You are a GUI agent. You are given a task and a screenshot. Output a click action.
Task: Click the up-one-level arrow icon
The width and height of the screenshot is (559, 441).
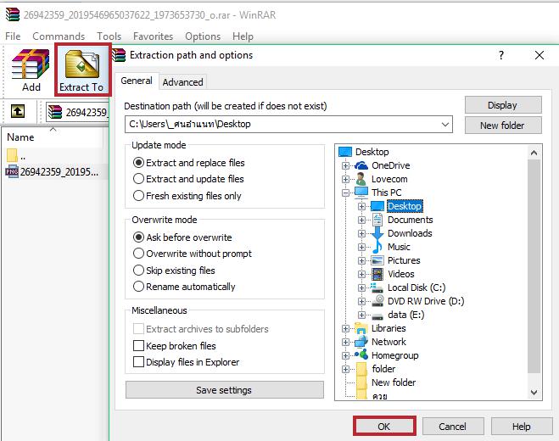point(18,111)
